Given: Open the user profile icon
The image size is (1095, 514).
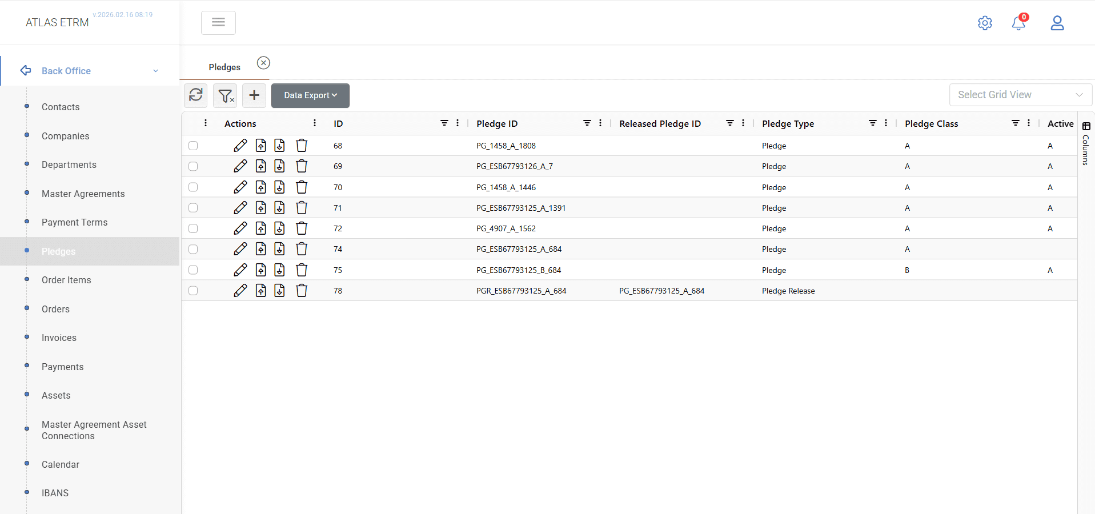Looking at the screenshot, I should pyautogui.click(x=1057, y=23).
